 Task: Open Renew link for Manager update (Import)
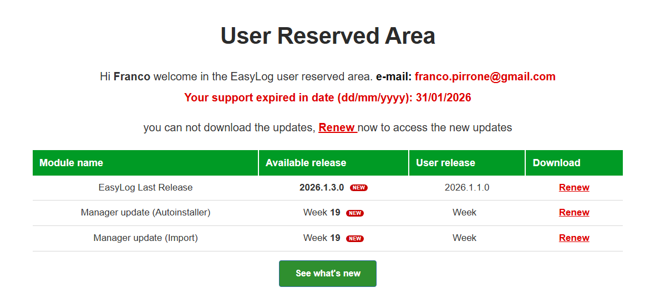pos(574,238)
